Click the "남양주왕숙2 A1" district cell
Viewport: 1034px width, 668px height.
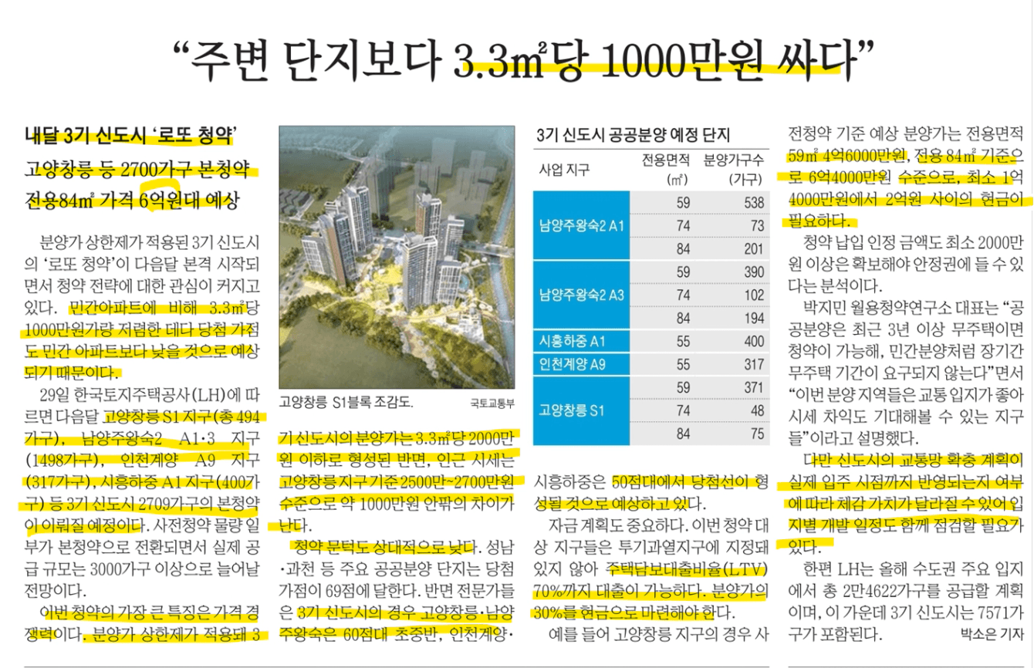point(582,226)
